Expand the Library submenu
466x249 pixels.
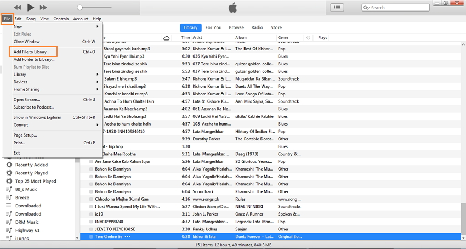pos(56,75)
